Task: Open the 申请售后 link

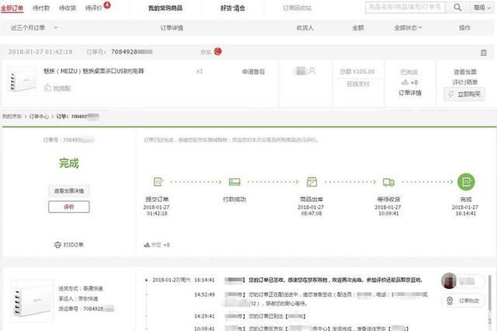Action: [x=252, y=71]
